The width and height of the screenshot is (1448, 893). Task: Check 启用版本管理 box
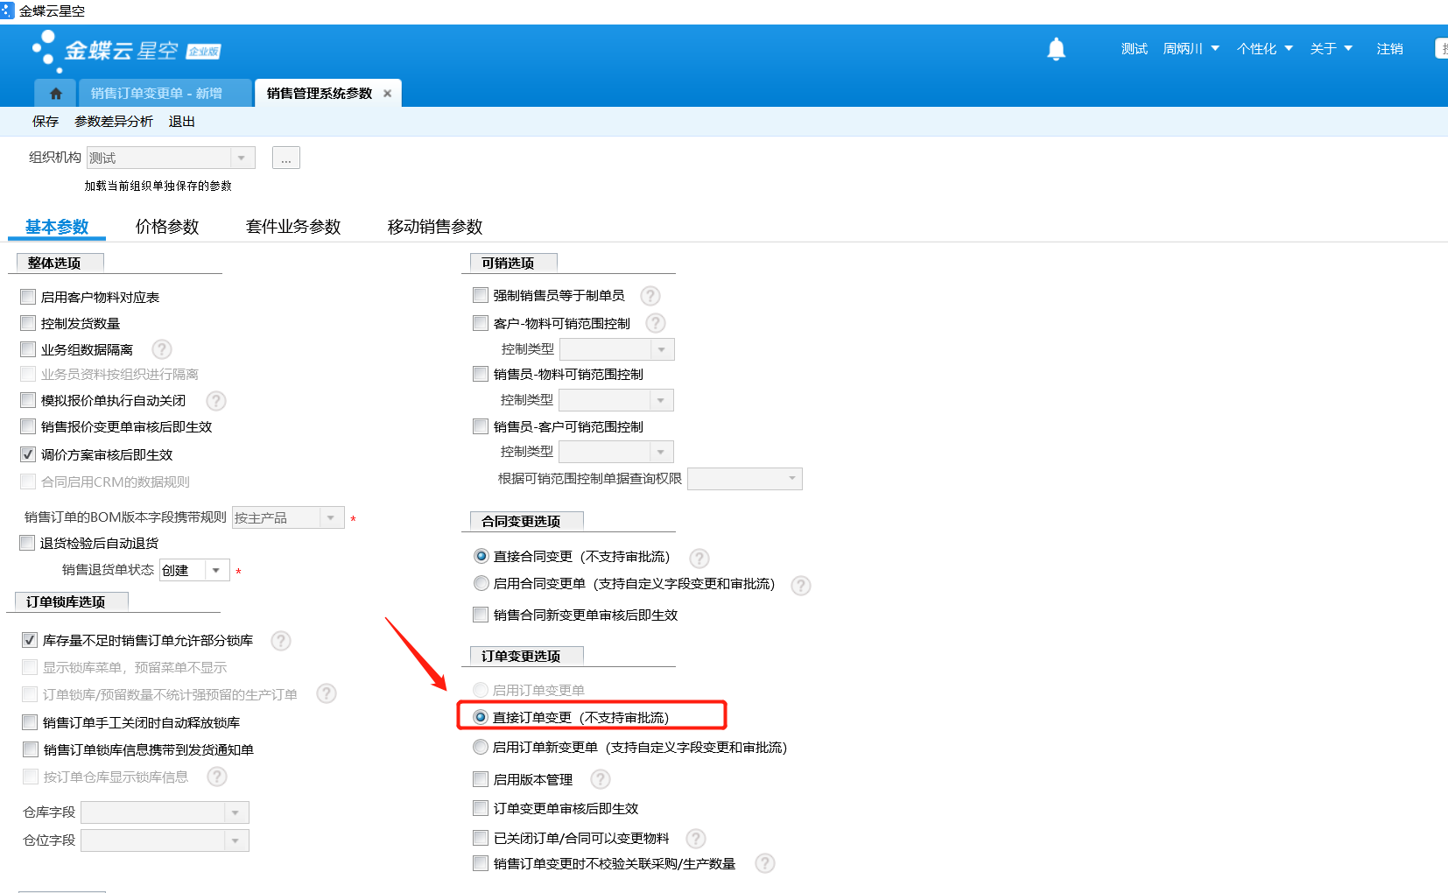tap(481, 779)
